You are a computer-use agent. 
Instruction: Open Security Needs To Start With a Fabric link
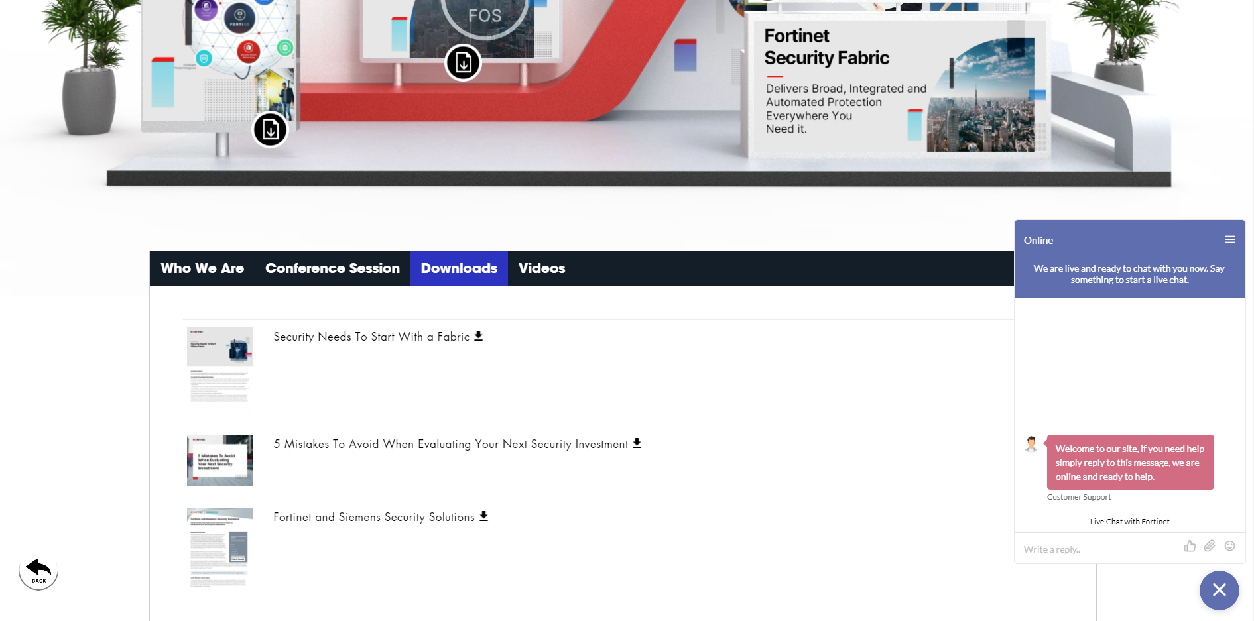371,337
